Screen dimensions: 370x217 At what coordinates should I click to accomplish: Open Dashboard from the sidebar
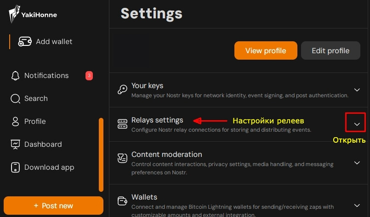click(43, 145)
